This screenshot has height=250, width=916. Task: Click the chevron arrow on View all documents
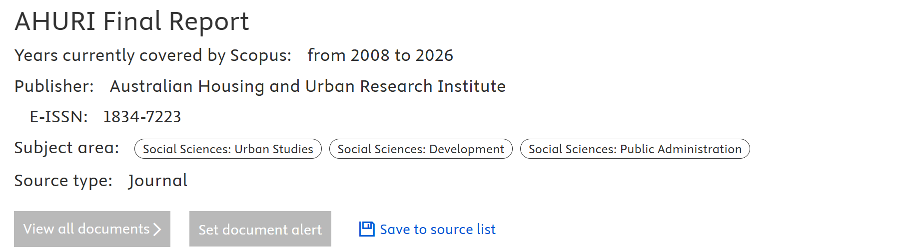[157, 229]
